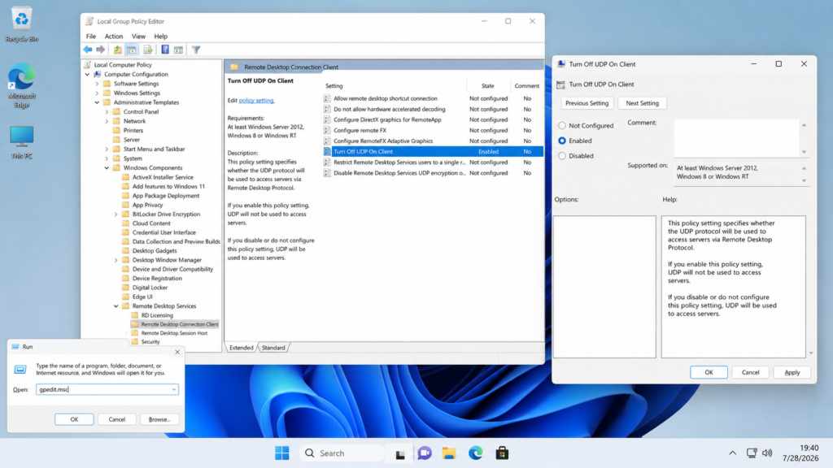
Task: Collapse the Remote Desktop Services node
Action: [116, 306]
